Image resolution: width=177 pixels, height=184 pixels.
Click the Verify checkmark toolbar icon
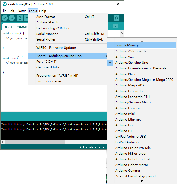pos(5,18)
